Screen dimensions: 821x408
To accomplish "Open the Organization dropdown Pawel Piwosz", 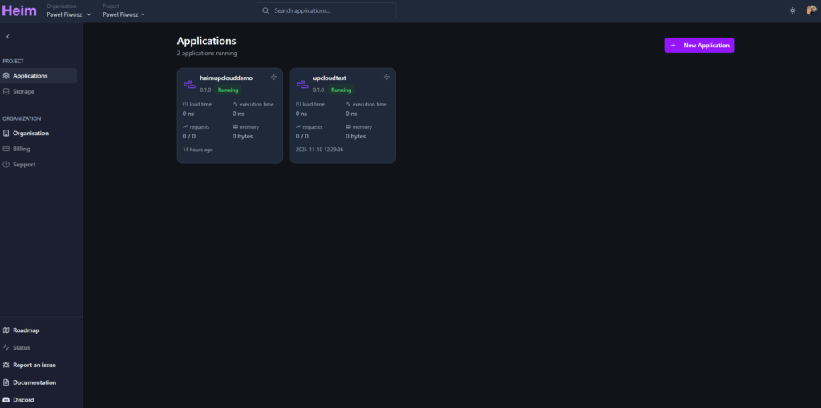I will (x=69, y=14).
